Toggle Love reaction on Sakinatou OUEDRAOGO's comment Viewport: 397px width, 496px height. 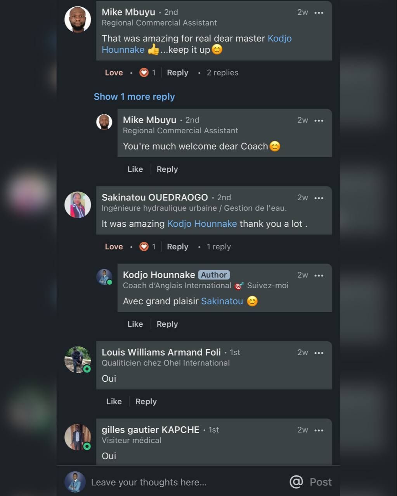pyautogui.click(x=114, y=246)
